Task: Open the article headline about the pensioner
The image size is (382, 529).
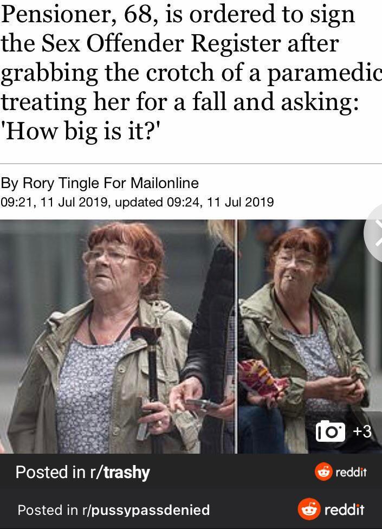Action: click(x=191, y=73)
